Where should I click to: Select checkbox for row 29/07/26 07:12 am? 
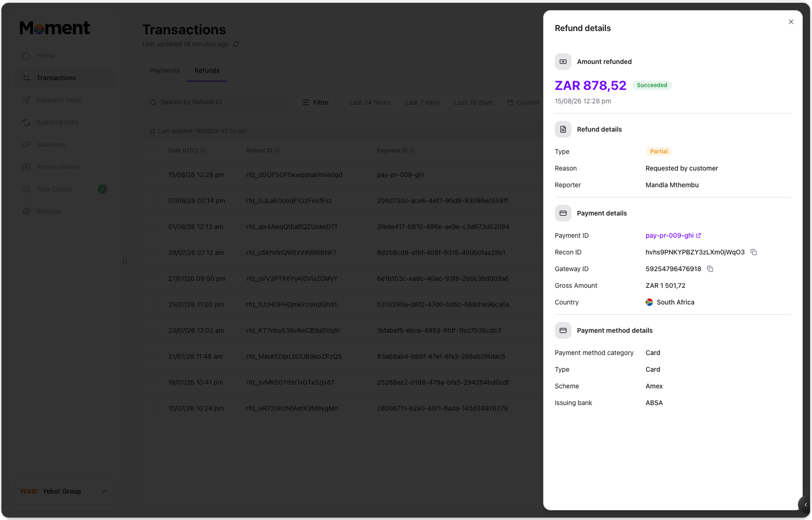(x=153, y=252)
